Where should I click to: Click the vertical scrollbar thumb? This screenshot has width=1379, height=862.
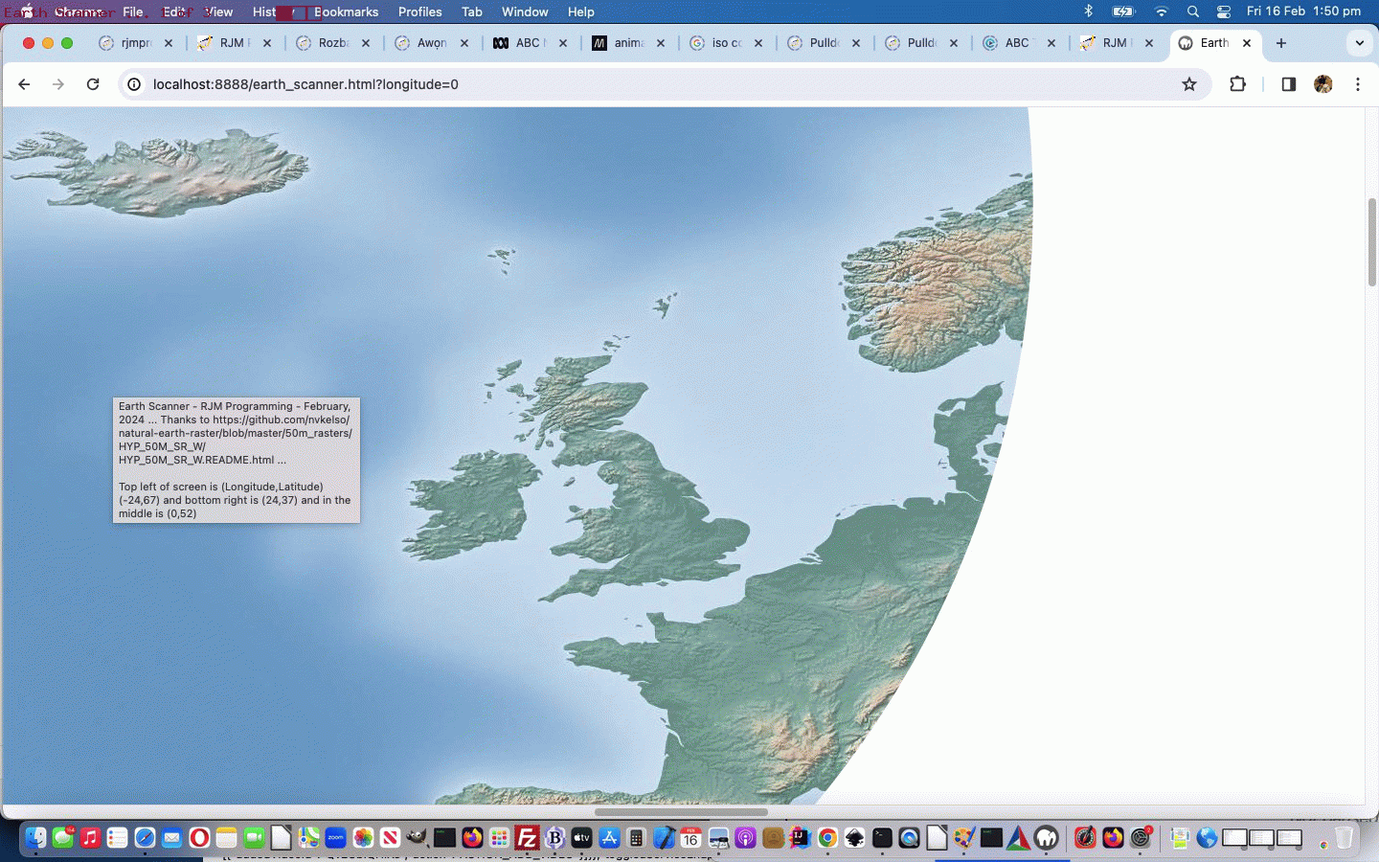1371,241
